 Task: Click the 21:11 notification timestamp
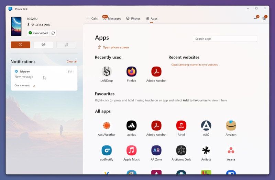point(70,72)
